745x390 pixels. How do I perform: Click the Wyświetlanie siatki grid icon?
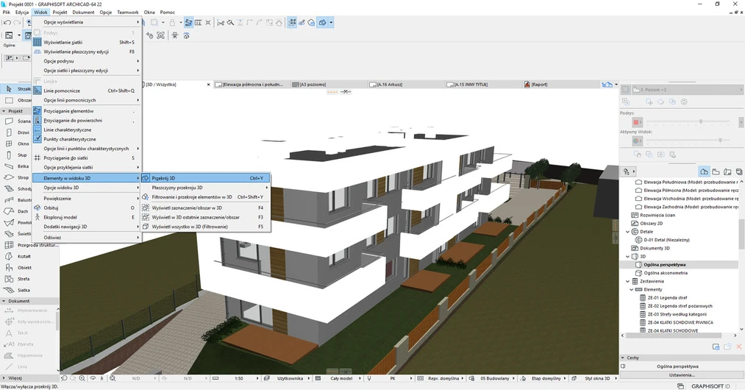click(x=37, y=43)
